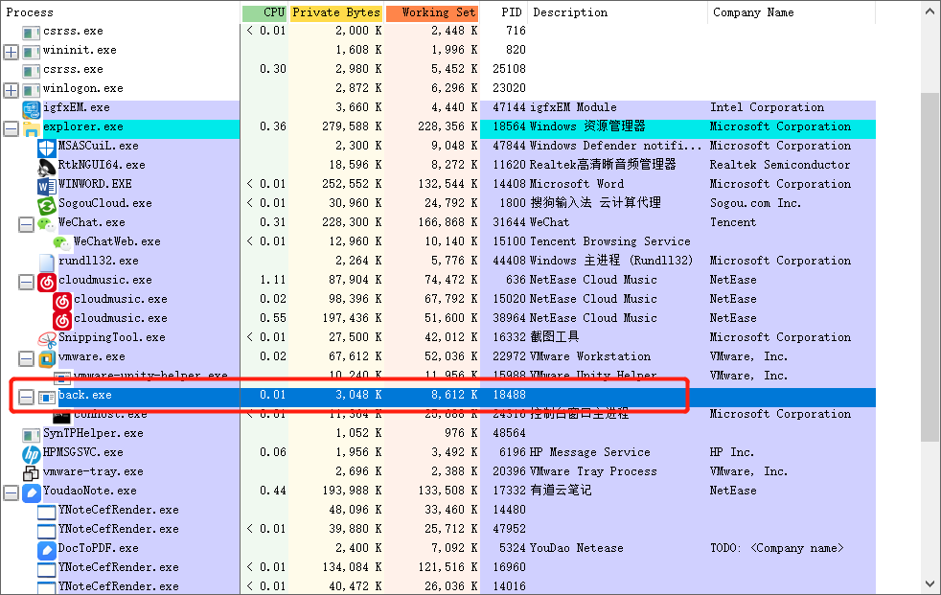
Task: Click the scrollbar down arrow
Action: pyautogui.click(x=930, y=584)
